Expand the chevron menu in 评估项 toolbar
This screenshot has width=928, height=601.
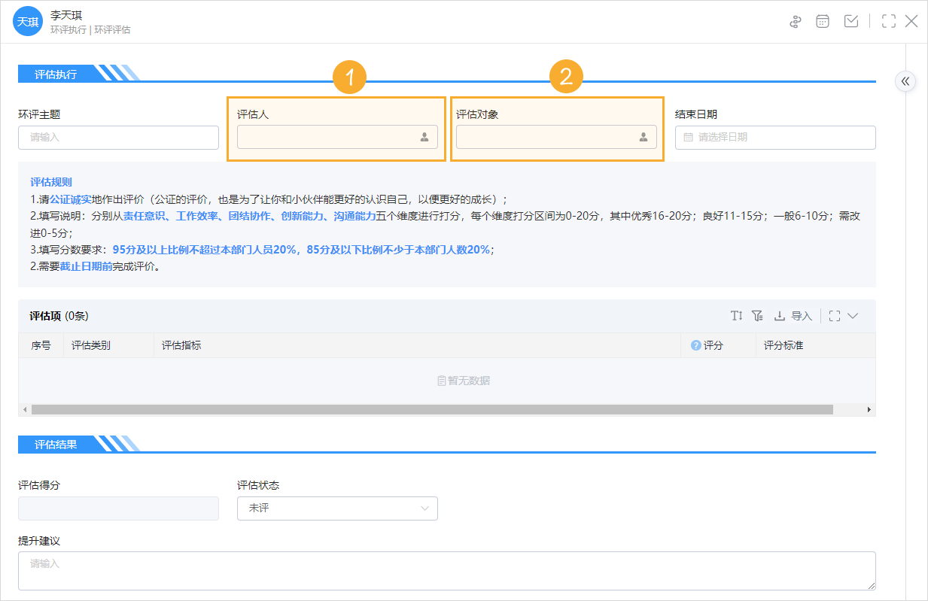853,316
